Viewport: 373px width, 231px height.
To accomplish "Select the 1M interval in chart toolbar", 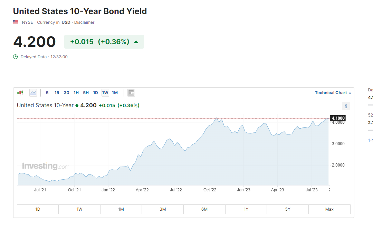I will (x=115, y=92).
